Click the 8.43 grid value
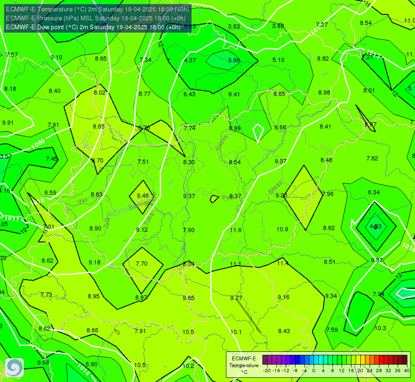The height and width of the screenshot is (382, 415). click(x=284, y=331)
